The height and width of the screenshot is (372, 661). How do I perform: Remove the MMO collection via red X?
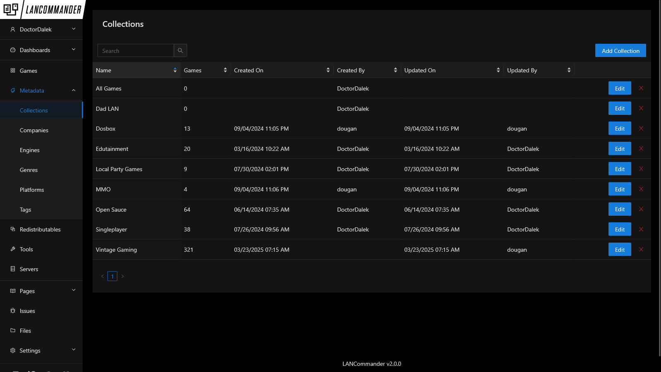[641, 189]
